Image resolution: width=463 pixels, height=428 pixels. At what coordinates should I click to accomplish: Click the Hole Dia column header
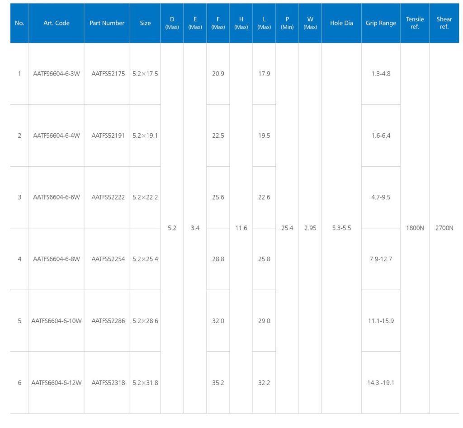(341, 23)
